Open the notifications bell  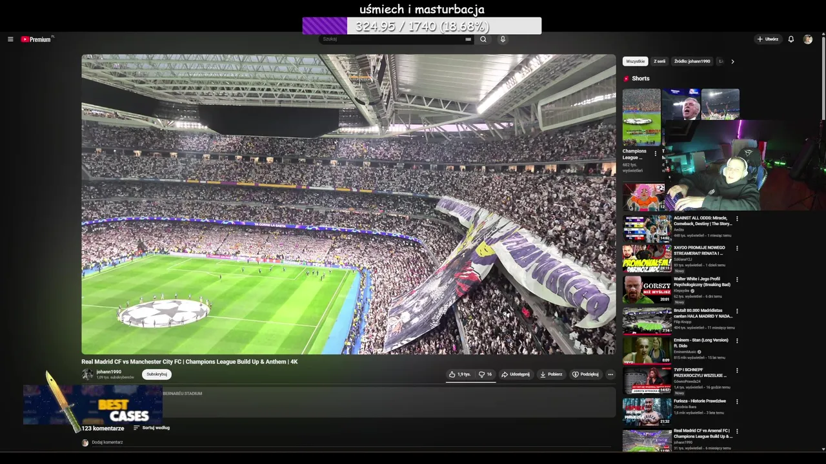pyautogui.click(x=791, y=39)
